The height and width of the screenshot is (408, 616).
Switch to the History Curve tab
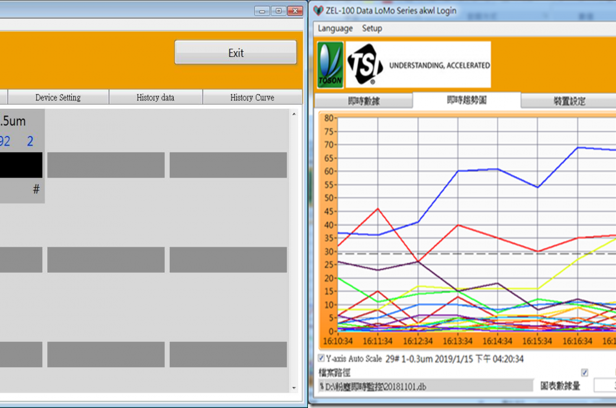(252, 98)
